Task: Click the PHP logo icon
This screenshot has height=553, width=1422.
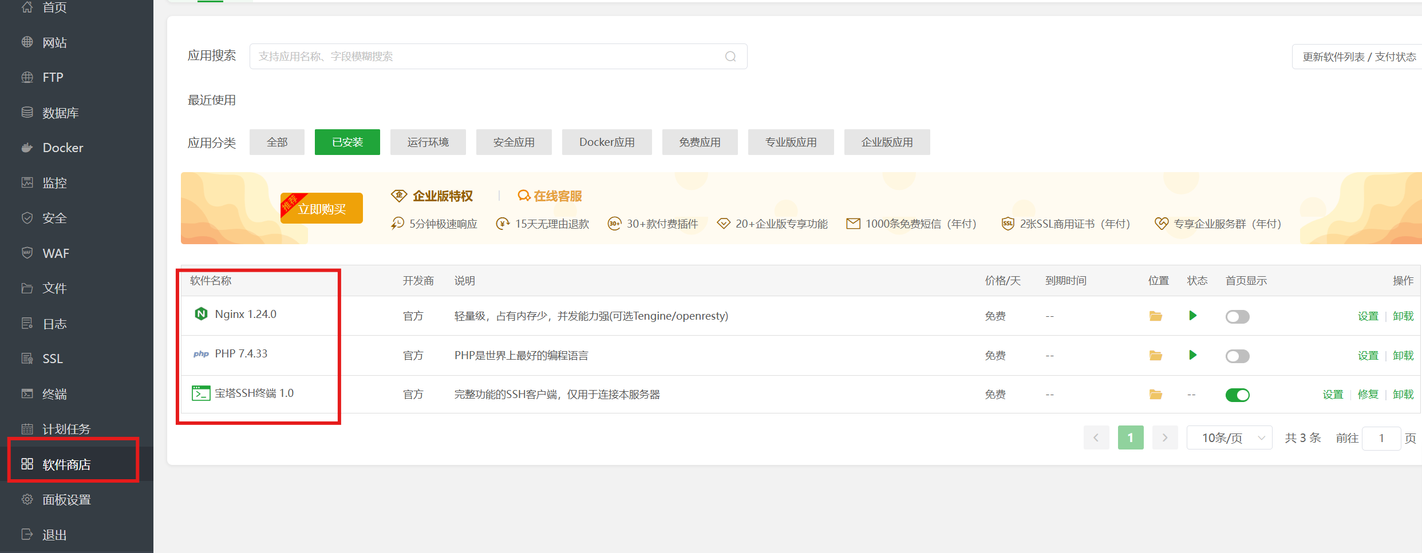Action: 201,354
